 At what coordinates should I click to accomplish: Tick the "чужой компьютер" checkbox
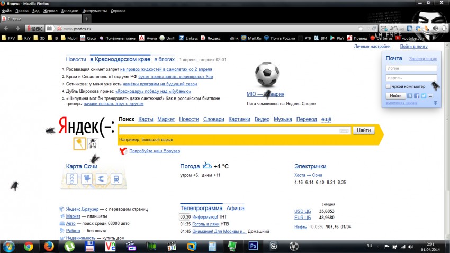click(x=389, y=86)
